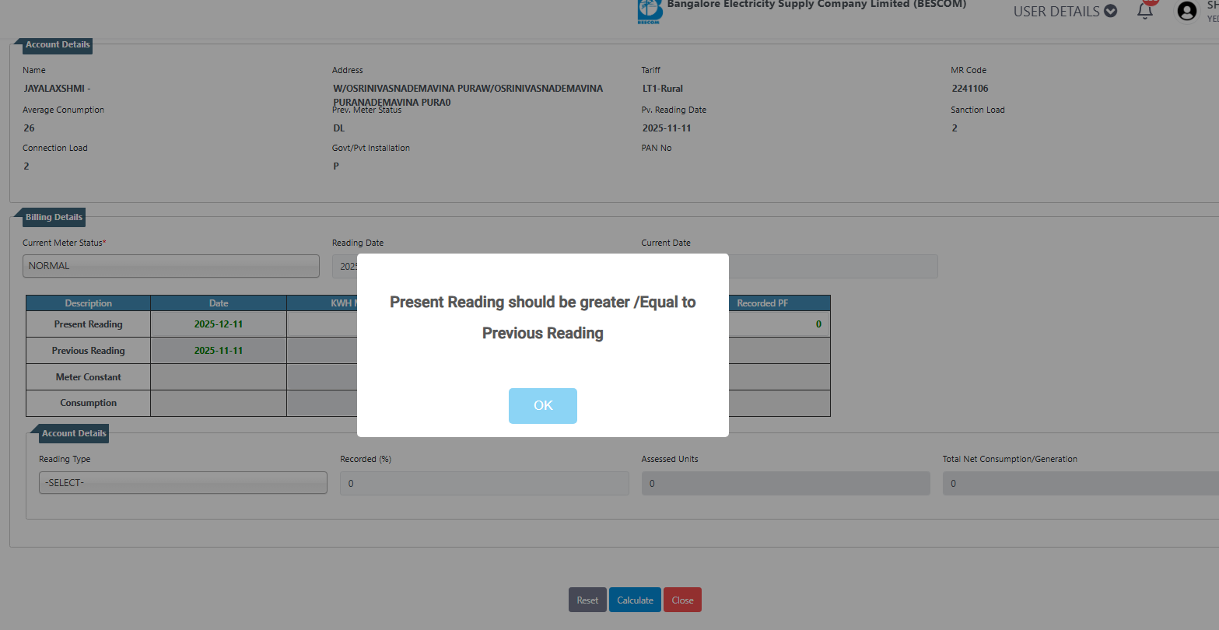Click the Total Net Consumption/Generation field

[x=1081, y=483]
